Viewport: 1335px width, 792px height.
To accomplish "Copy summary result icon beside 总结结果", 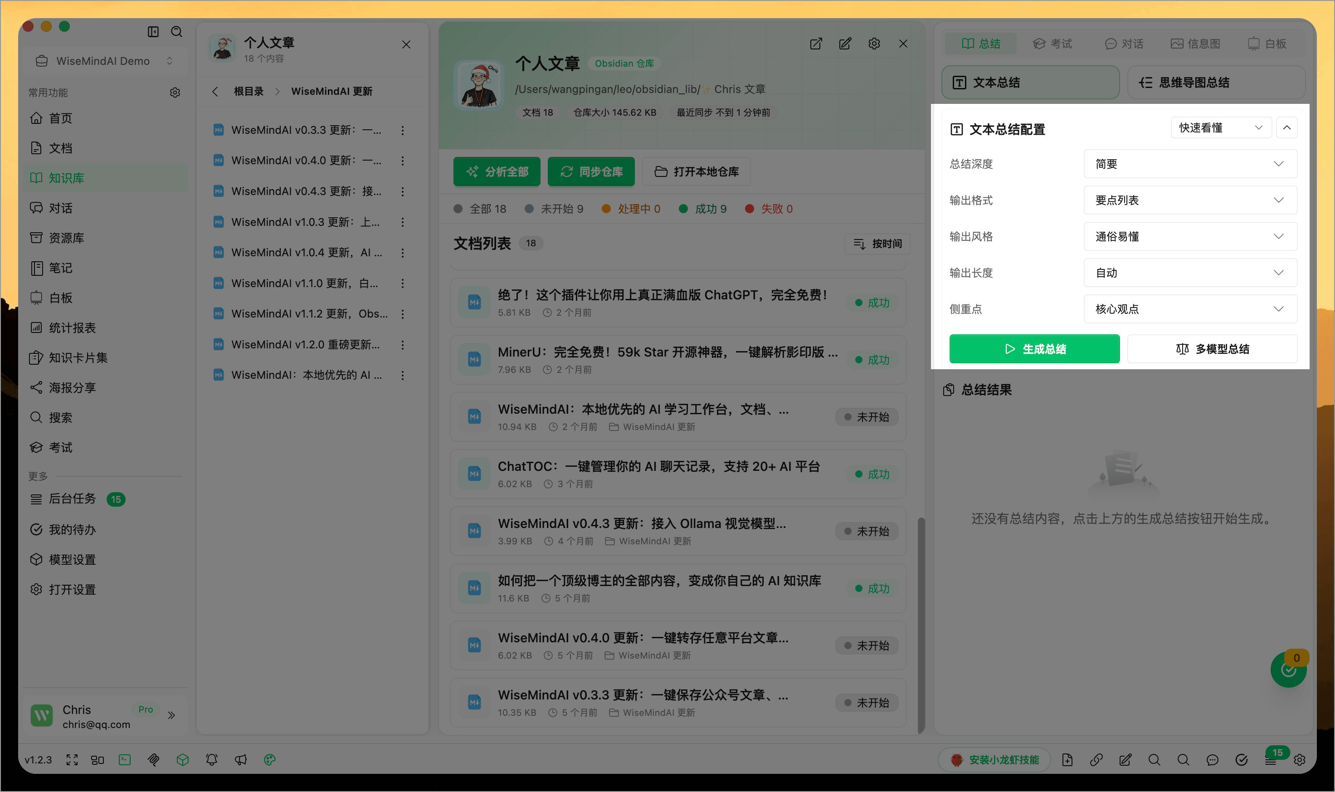I will (x=948, y=390).
